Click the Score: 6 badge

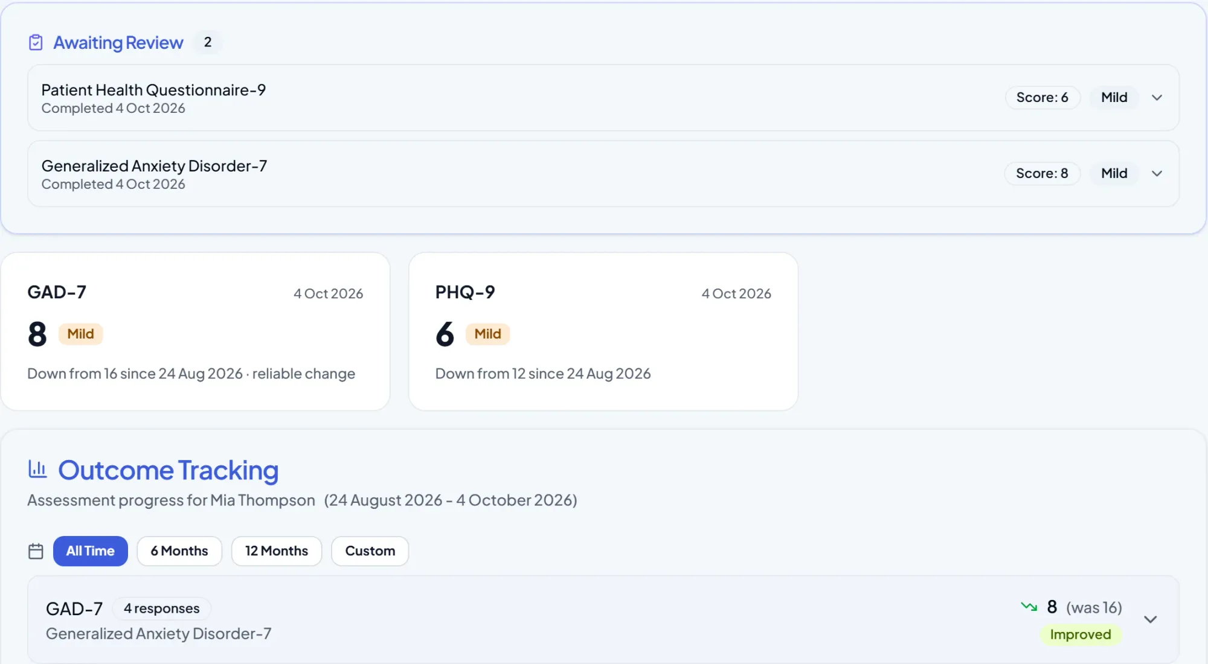(x=1043, y=98)
